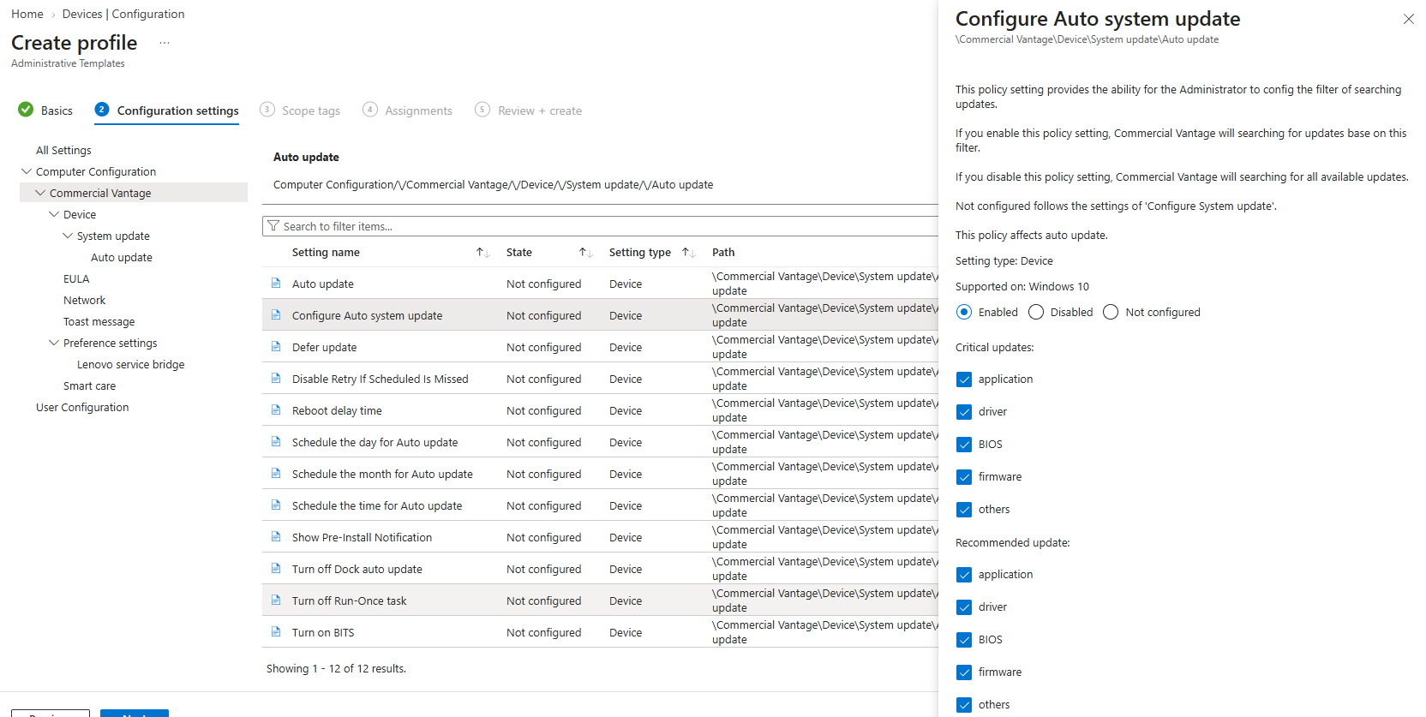
Task: Select the Disabled radio button
Action: pos(1036,313)
